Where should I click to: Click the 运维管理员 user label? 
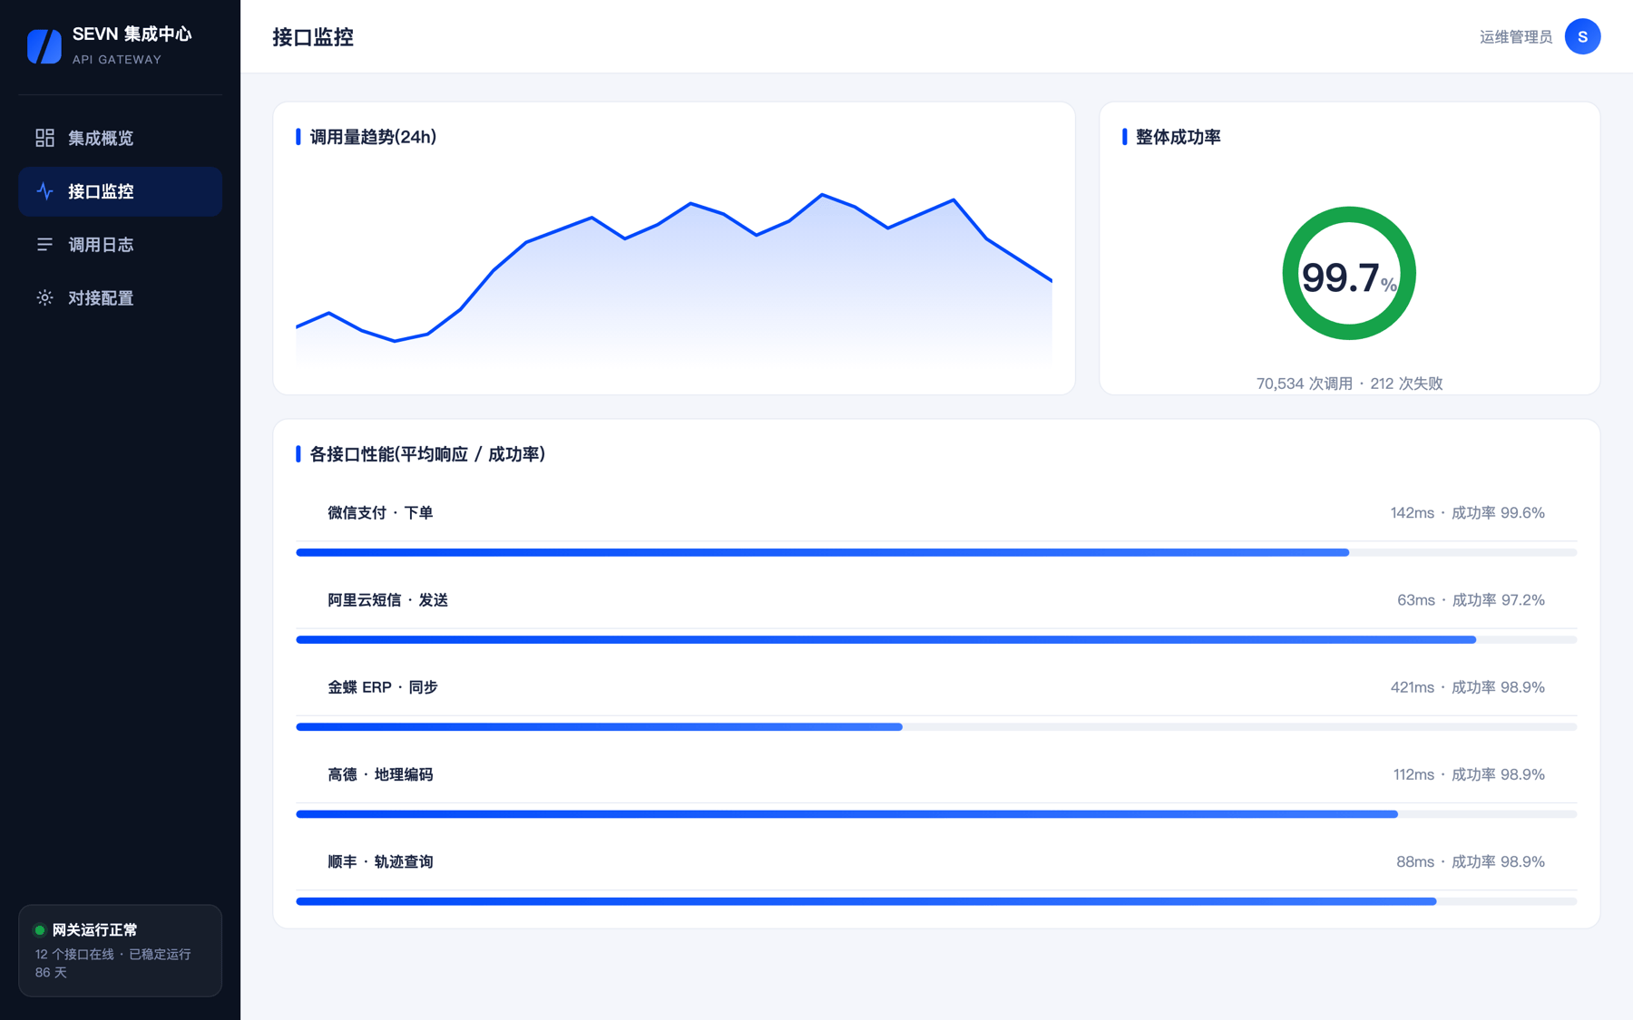[1515, 36]
